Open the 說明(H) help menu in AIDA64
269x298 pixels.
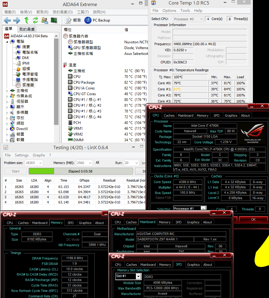[x=99, y=12]
